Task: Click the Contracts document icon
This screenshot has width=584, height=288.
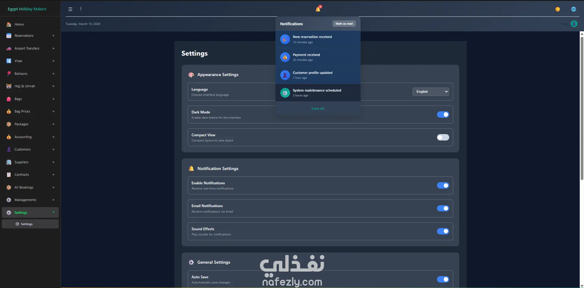Action: [x=9, y=175]
